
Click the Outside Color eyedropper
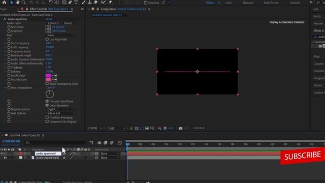(54, 80)
